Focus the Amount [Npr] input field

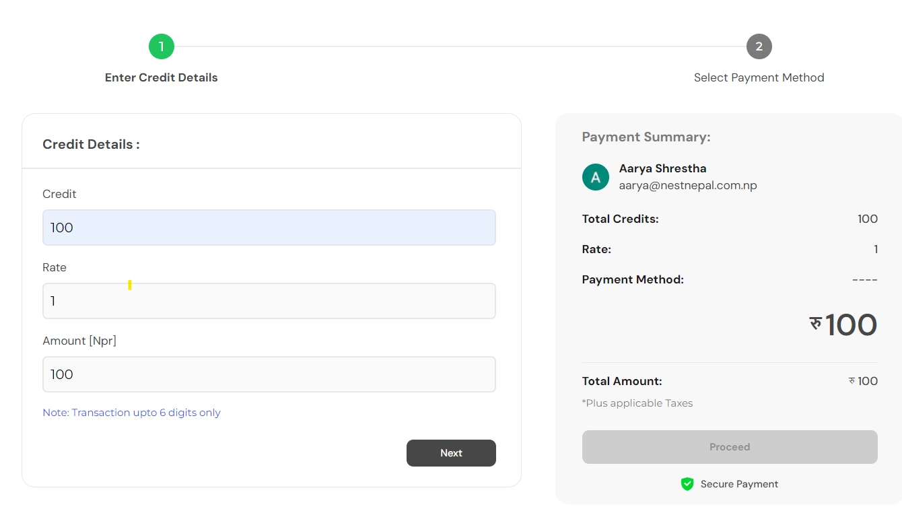pos(269,374)
